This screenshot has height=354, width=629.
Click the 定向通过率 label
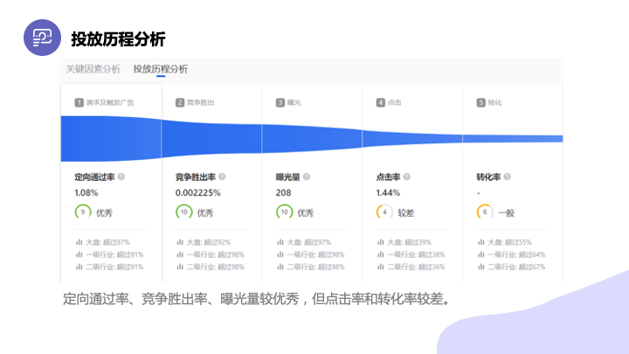point(94,177)
